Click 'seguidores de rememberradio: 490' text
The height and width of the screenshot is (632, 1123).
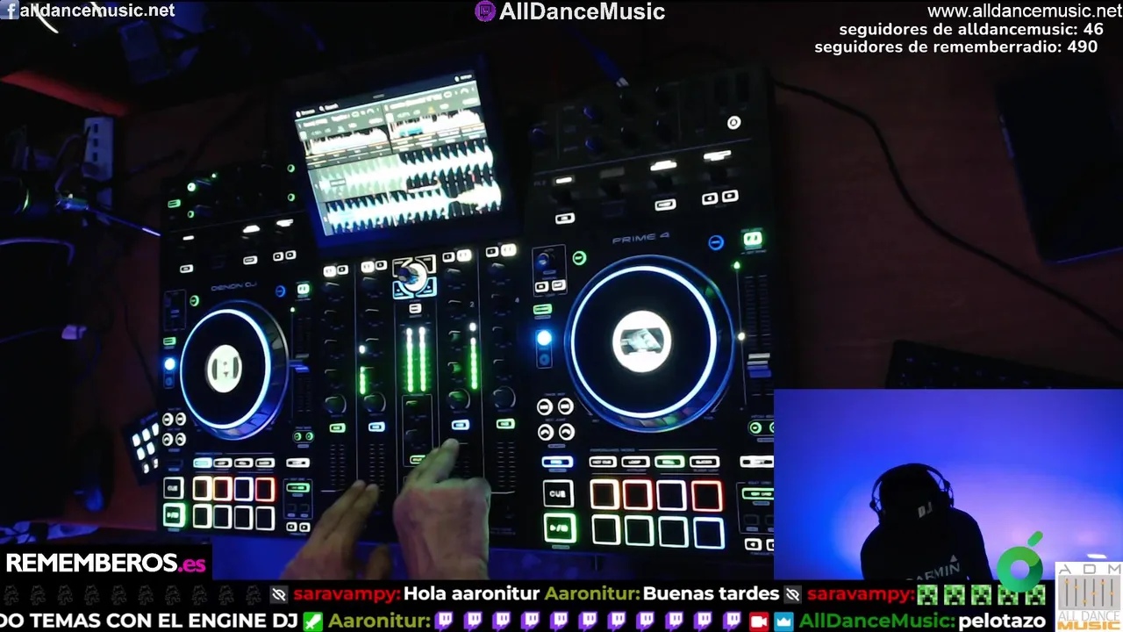pos(955,47)
